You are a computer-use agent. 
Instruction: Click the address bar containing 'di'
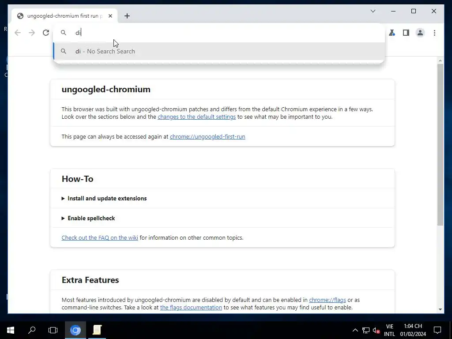pyautogui.click(x=219, y=33)
